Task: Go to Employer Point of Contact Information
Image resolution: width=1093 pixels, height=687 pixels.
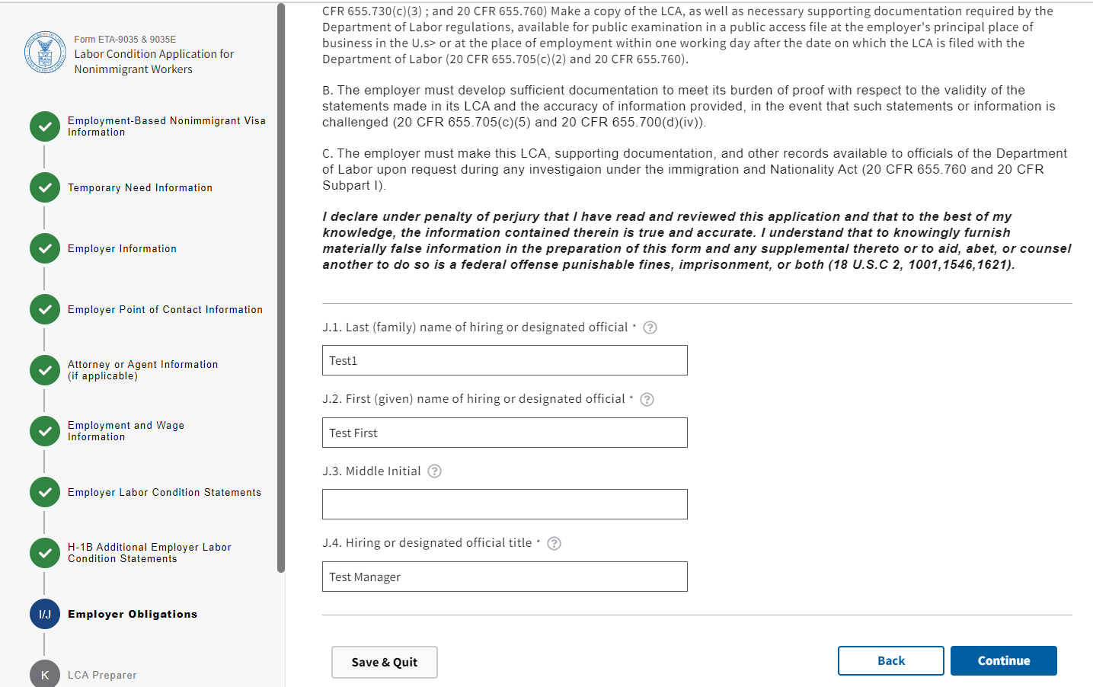Action: point(165,309)
